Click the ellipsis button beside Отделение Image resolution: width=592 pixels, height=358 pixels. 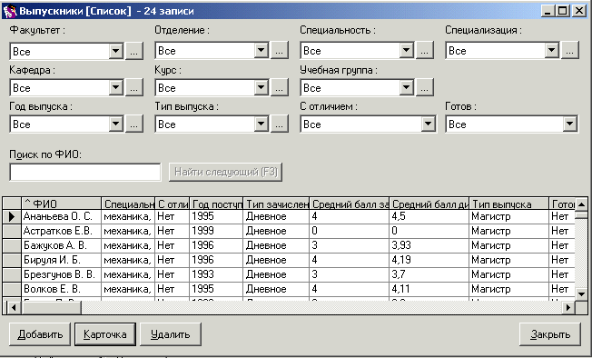coord(280,50)
